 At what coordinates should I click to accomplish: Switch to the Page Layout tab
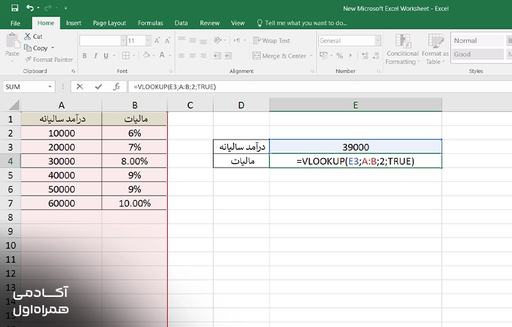point(110,23)
